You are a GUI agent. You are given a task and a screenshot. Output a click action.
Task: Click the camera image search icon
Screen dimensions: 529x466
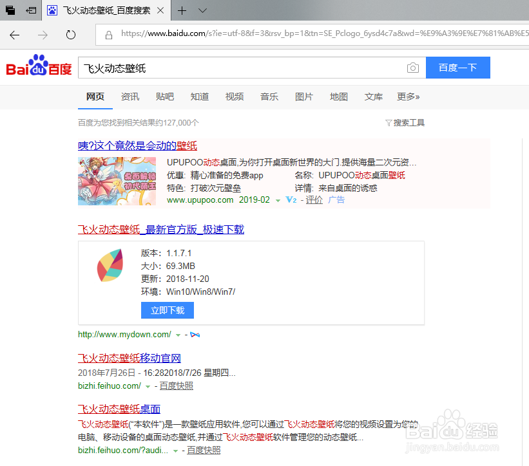point(412,68)
